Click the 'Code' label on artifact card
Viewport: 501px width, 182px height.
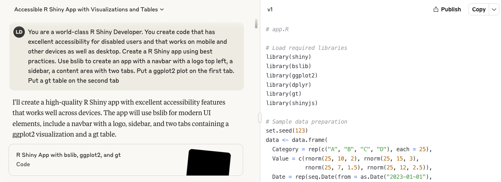click(x=23, y=165)
